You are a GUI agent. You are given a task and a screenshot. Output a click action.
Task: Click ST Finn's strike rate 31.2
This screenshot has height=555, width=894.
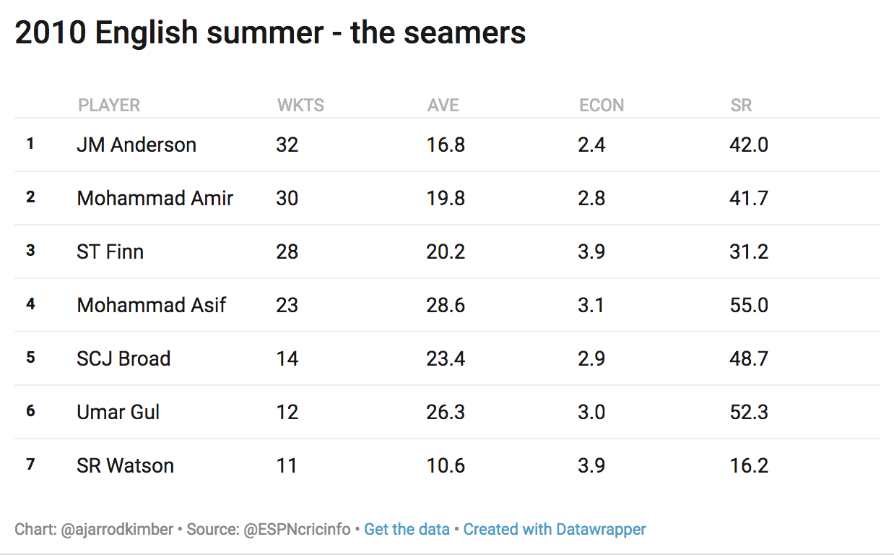[x=749, y=252]
